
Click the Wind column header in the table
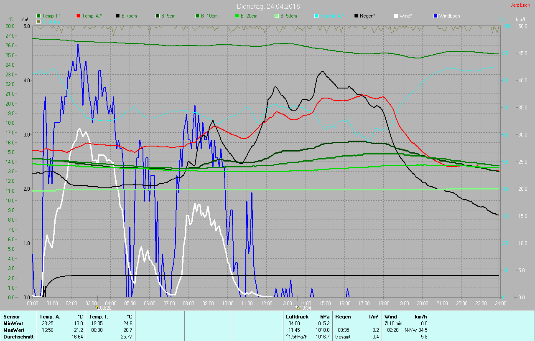391,317
